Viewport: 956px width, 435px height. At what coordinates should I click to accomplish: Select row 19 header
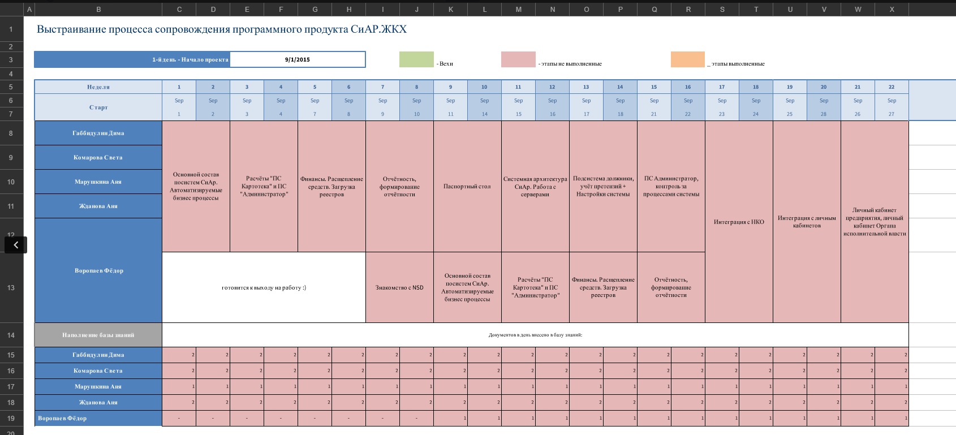click(11, 418)
